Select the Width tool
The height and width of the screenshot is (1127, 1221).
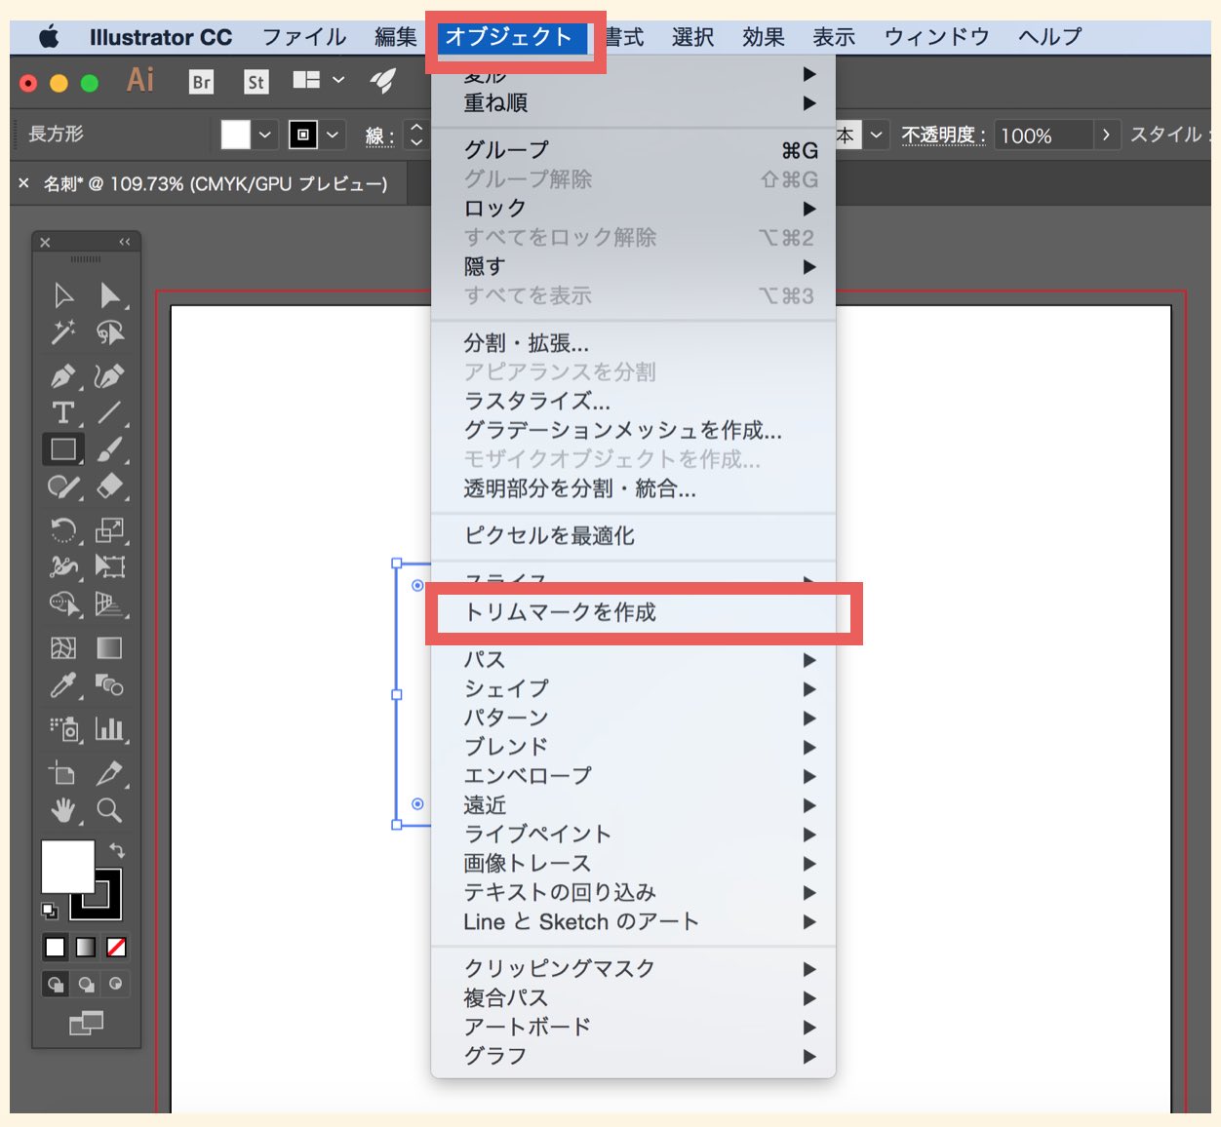[x=63, y=566]
